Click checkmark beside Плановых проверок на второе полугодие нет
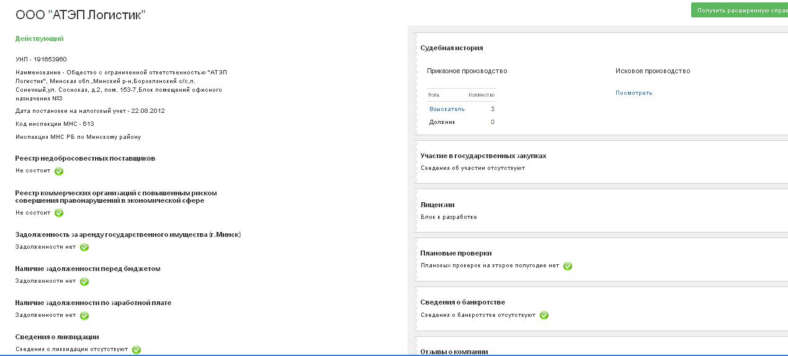 click(x=568, y=266)
